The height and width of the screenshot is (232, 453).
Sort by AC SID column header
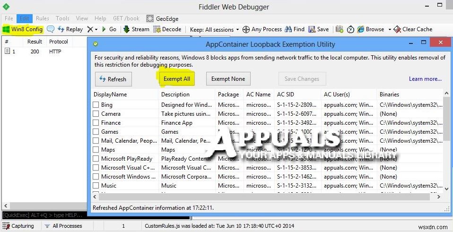pos(297,95)
